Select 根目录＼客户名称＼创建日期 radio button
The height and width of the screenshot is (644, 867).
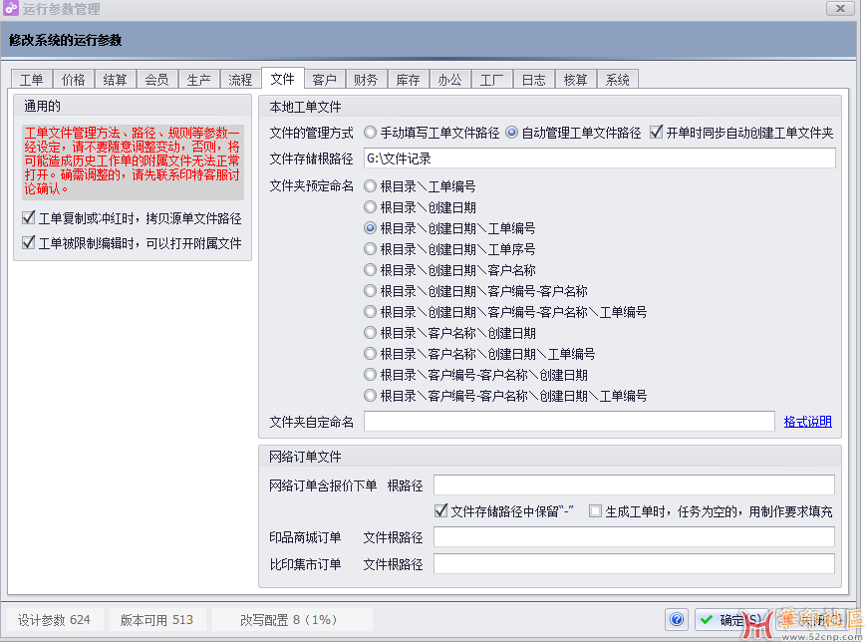pos(370,333)
